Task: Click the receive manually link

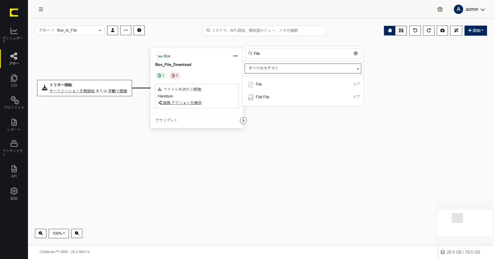Action: click(118, 91)
